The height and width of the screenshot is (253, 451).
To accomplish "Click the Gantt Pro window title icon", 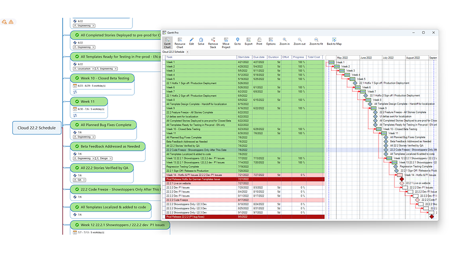I will tap(164, 32).
